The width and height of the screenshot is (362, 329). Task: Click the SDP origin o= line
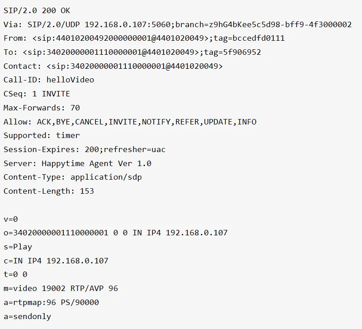pyautogui.click(x=115, y=233)
